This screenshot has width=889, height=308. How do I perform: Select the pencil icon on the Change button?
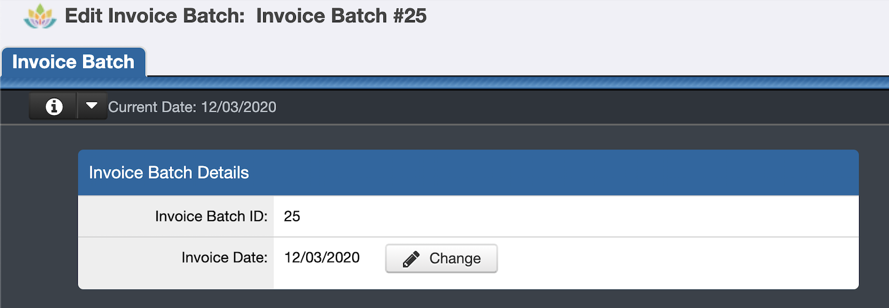tap(411, 258)
